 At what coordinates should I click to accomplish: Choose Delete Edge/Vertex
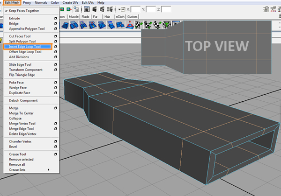22,134
